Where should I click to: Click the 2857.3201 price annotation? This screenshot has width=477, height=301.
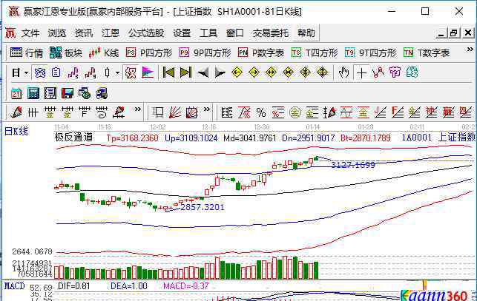click(203, 207)
